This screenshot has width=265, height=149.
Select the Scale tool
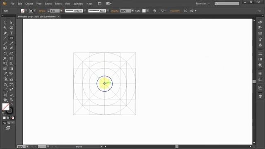[11, 53]
